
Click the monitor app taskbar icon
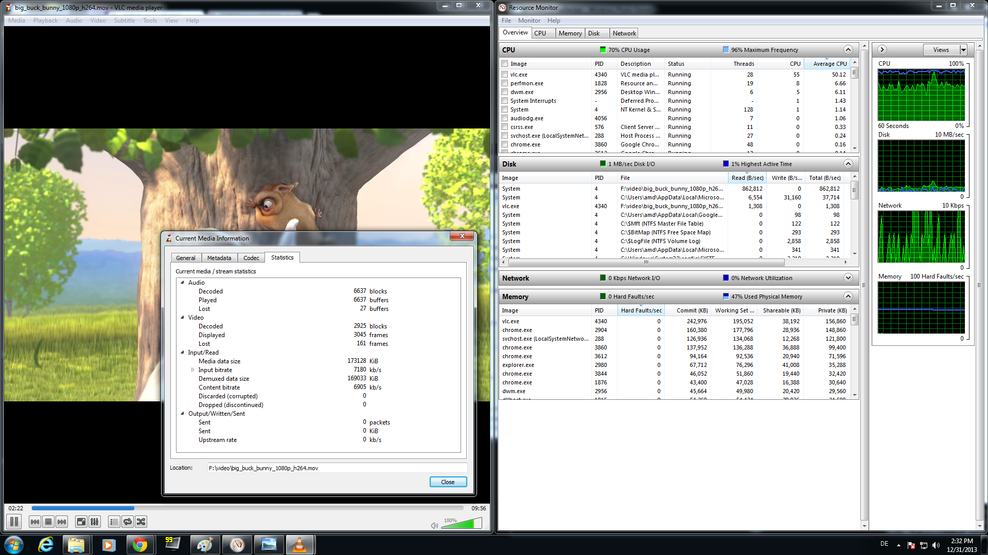pyautogui.click(x=172, y=545)
